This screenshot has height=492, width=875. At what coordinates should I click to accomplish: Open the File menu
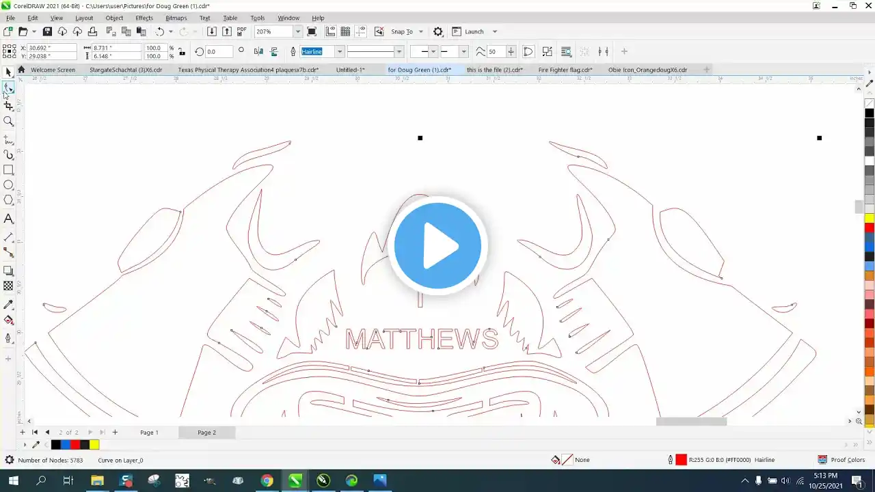(10, 18)
